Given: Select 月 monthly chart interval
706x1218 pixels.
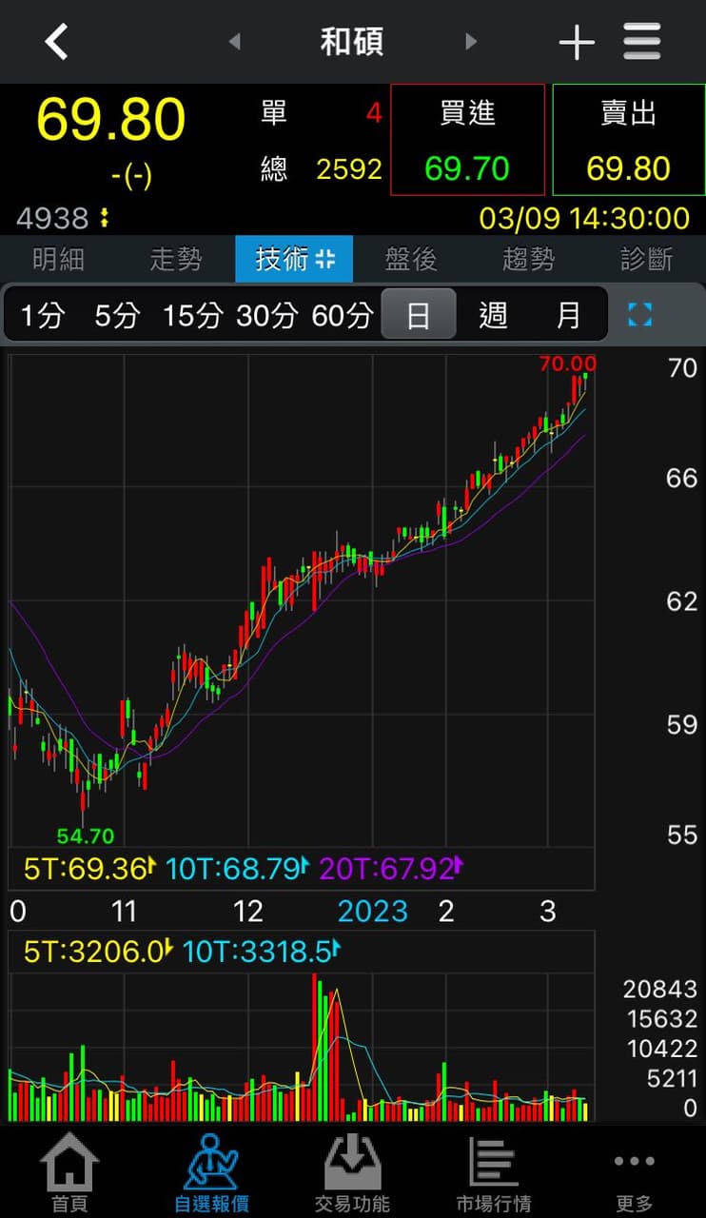Looking at the screenshot, I should tap(568, 315).
